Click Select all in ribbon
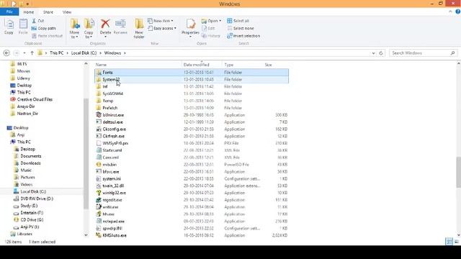This screenshot has height=259, width=461. 238,21
